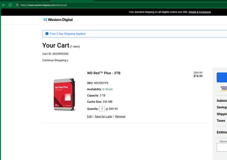Click the discount code input field
This screenshot has height=160, width=227.
tap(222, 147)
